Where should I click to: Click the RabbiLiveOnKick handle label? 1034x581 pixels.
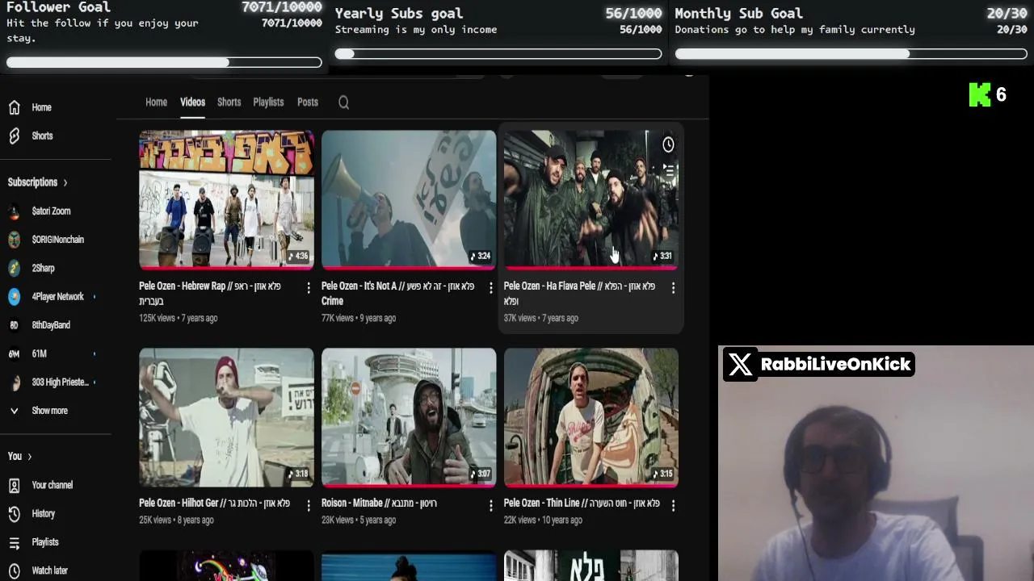(836, 365)
